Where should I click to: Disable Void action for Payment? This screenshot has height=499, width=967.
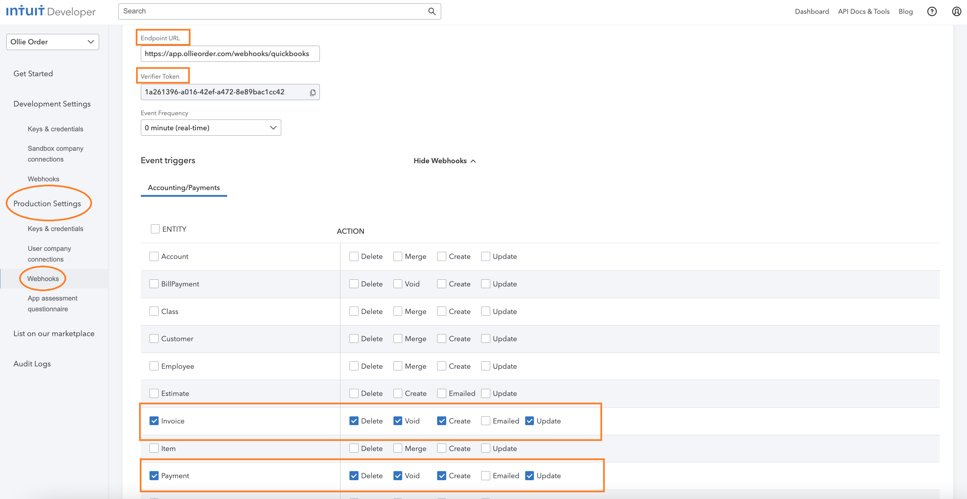[397, 475]
